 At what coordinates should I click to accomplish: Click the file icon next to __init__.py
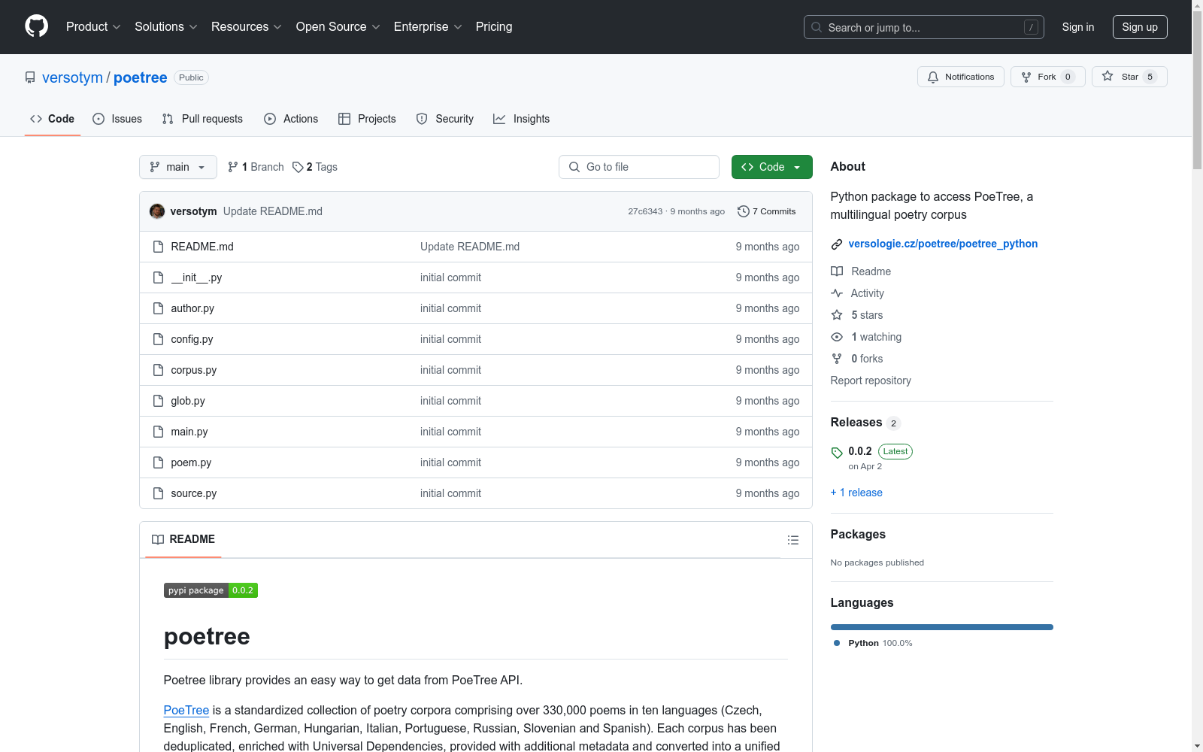tap(158, 277)
